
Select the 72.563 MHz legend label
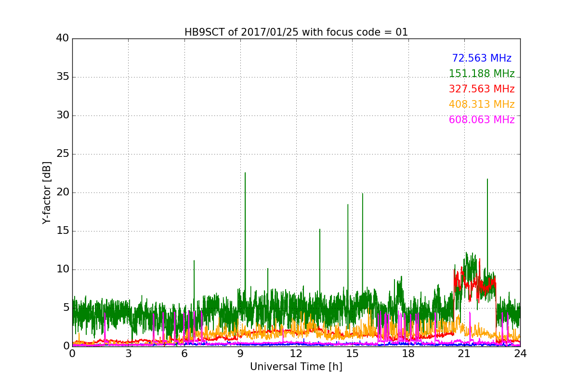[x=482, y=58]
